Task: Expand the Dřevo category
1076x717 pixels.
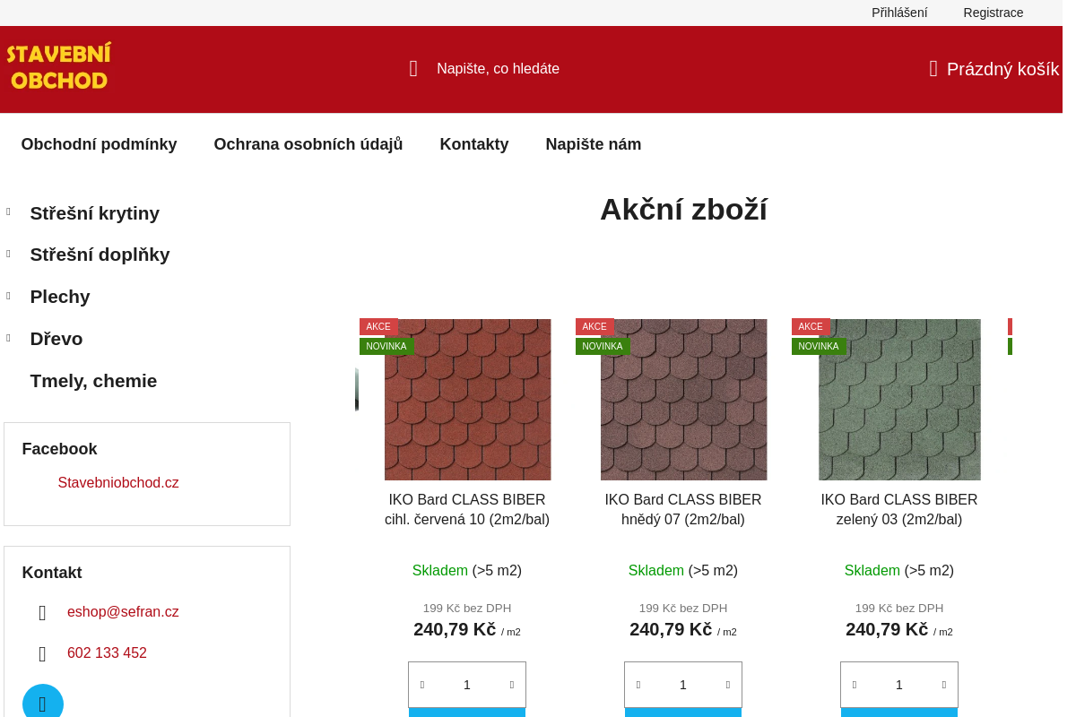Action: [x=7, y=338]
